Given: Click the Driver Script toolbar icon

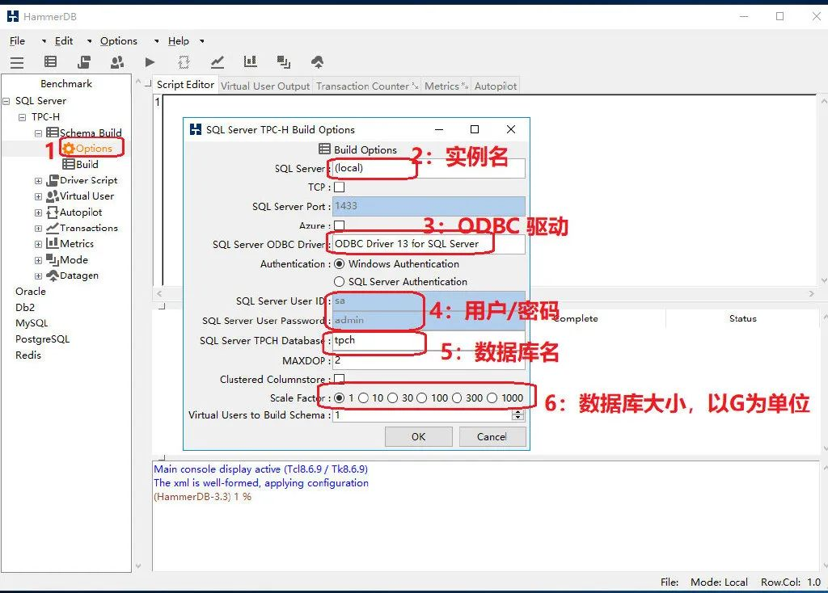Looking at the screenshot, I should 84,62.
